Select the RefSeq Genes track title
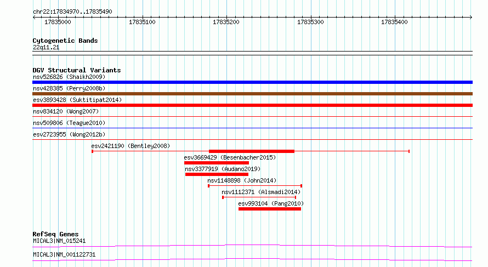The width and height of the screenshot is (488, 267). point(56,234)
